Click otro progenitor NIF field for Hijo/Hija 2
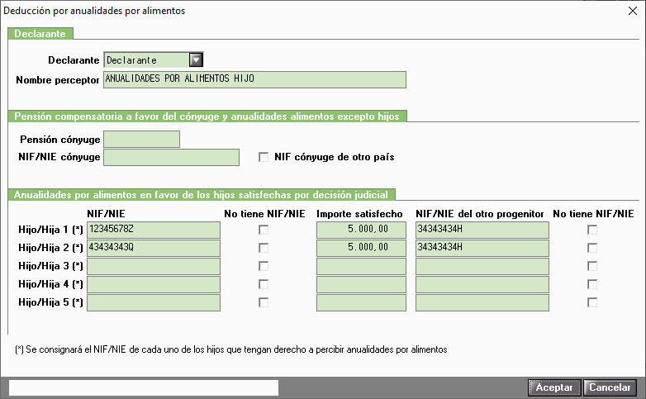 click(x=482, y=248)
